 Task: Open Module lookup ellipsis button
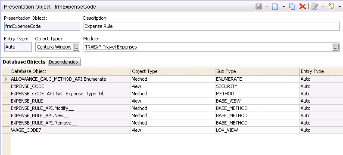[x=336, y=47]
